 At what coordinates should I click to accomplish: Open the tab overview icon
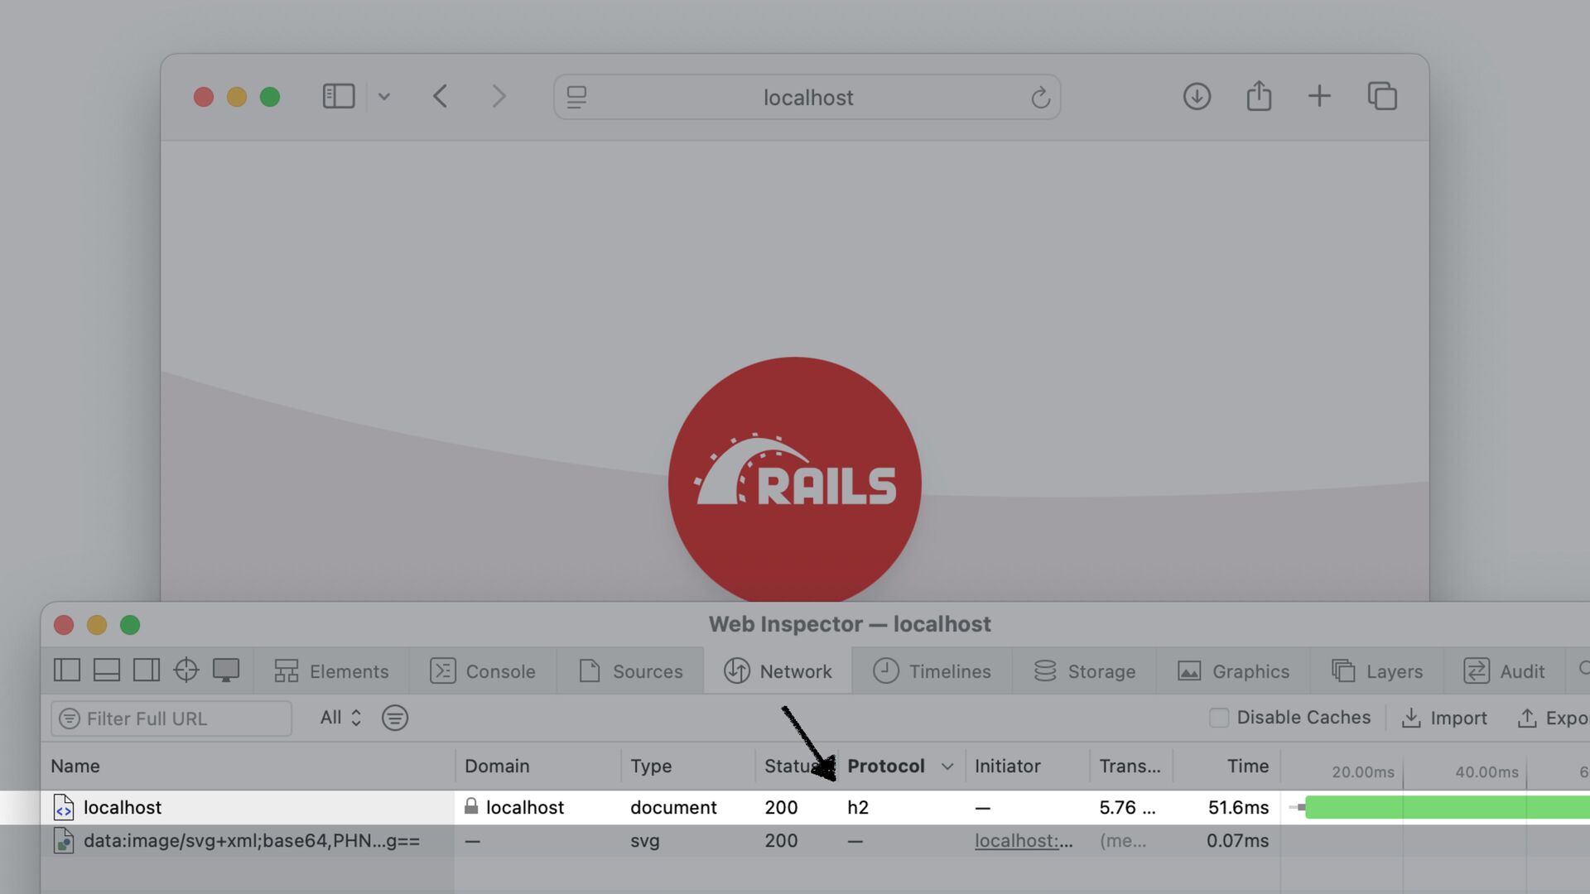point(1382,97)
